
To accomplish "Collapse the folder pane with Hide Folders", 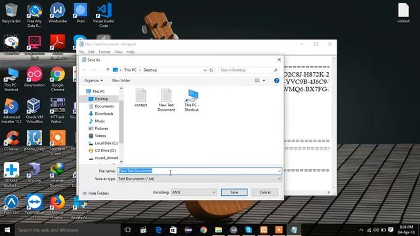I will pyautogui.click(x=96, y=193).
